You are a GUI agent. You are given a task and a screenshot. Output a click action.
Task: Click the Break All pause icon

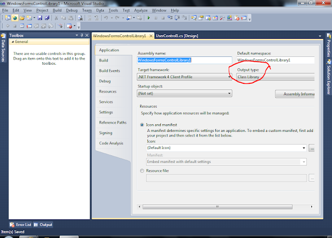156,18
